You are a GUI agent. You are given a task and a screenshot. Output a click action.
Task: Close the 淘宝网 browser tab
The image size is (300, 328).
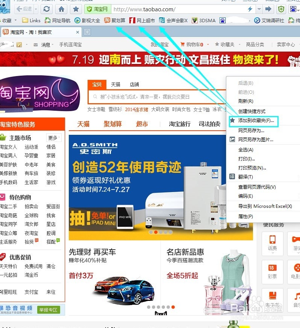point(77,32)
